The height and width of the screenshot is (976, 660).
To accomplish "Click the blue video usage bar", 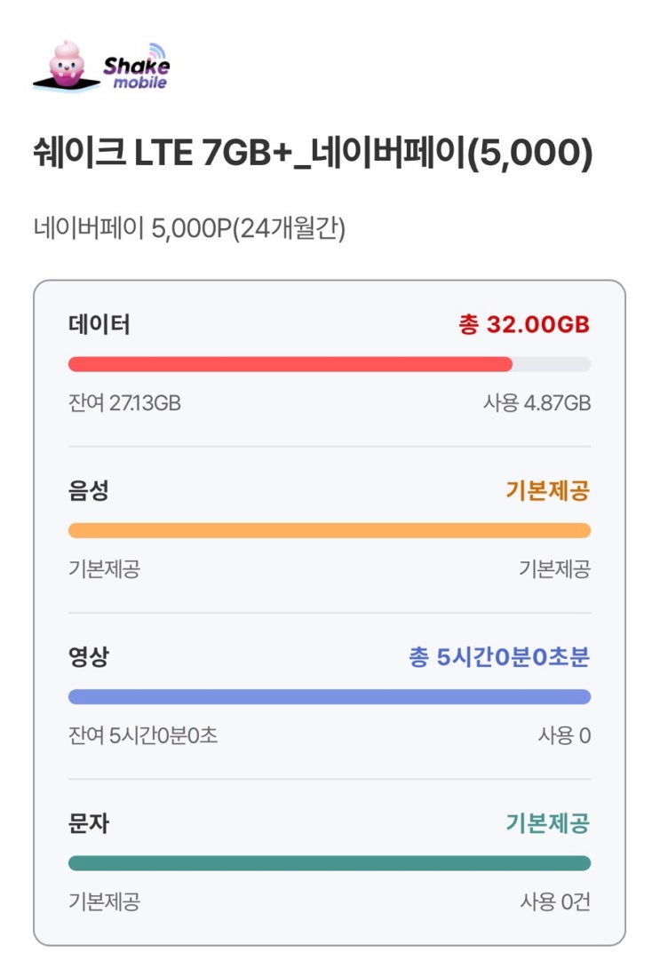I will (x=329, y=697).
